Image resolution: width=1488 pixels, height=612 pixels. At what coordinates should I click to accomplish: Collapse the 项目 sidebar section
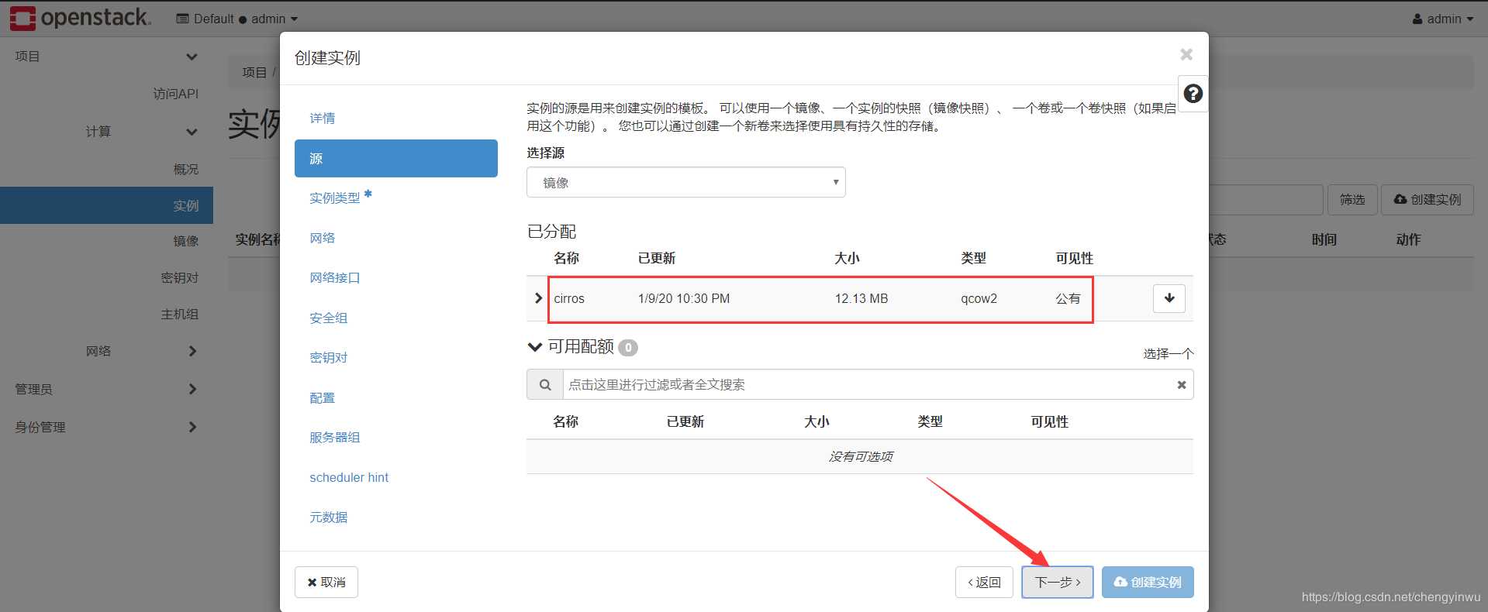click(x=106, y=57)
